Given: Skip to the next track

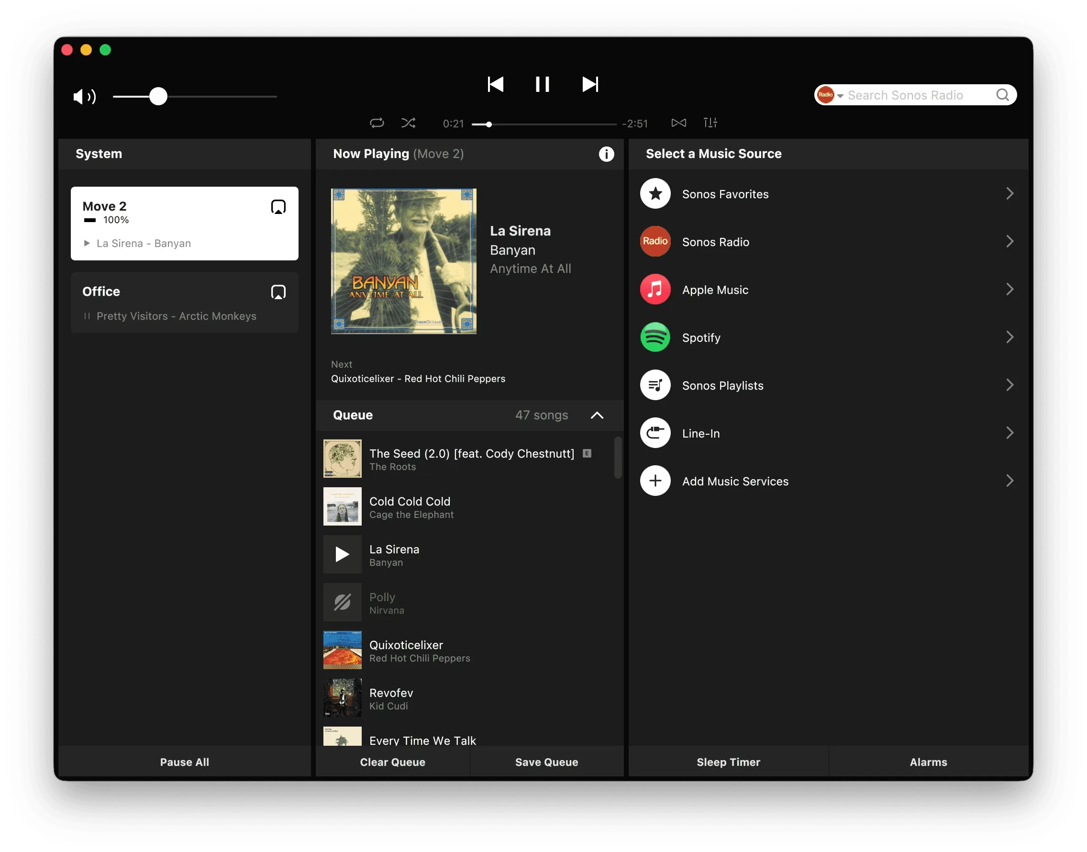Looking at the screenshot, I should point(590,84).
